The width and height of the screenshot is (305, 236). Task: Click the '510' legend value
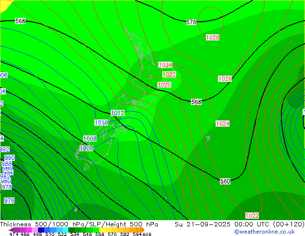click(50, 234)
